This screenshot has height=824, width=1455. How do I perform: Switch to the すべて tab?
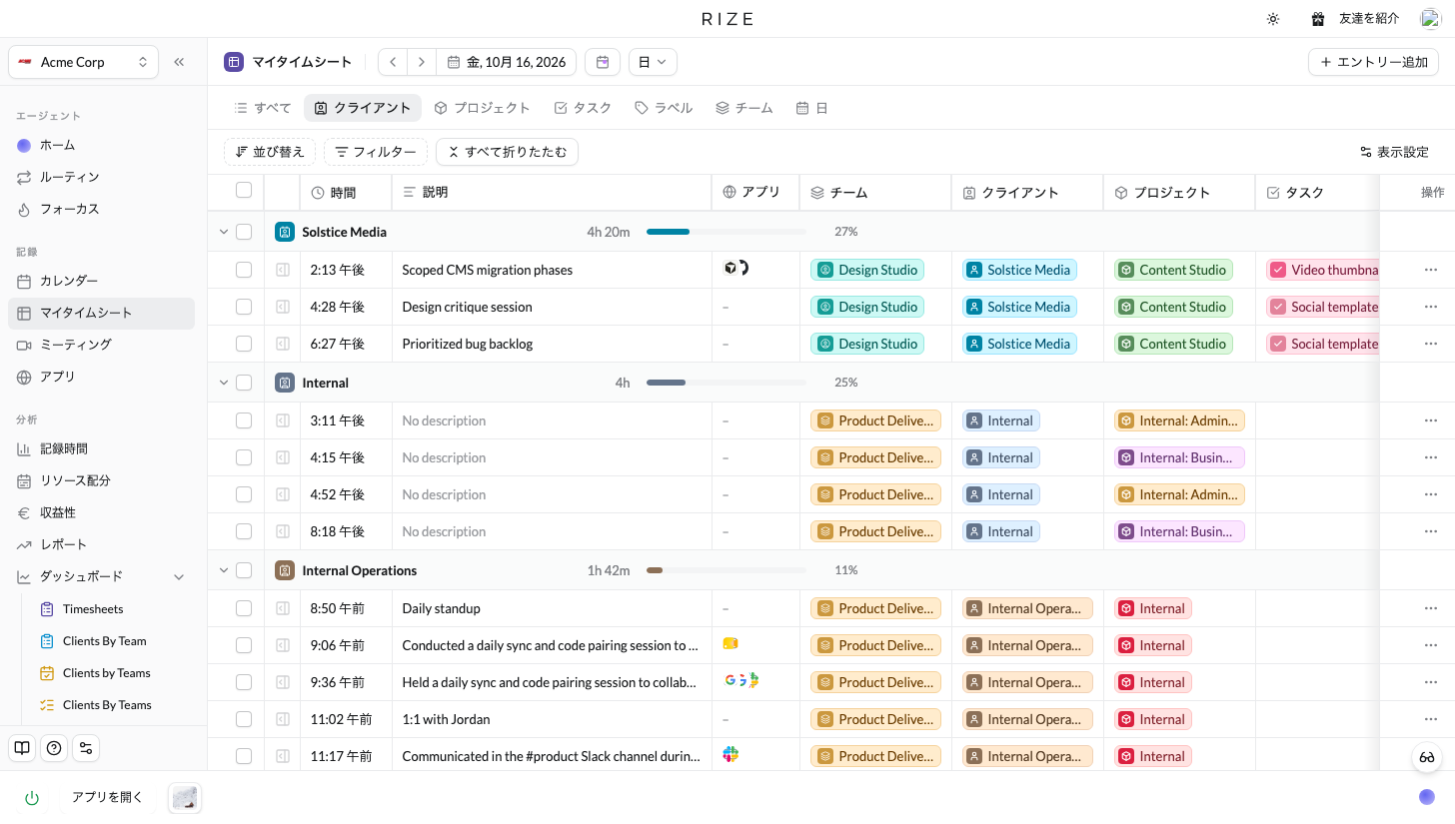point(262,108)
